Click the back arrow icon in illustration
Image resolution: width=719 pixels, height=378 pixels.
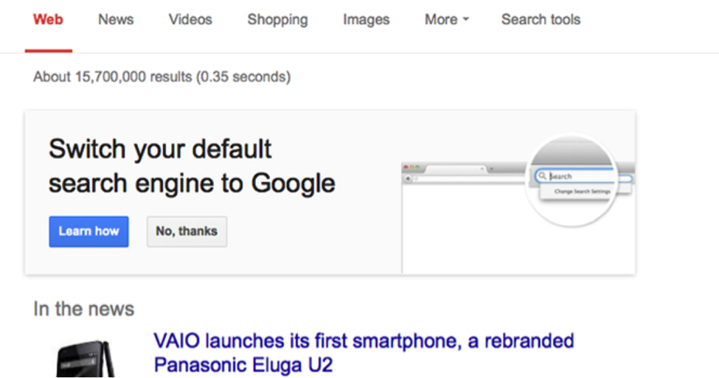[x=406, y=178]
